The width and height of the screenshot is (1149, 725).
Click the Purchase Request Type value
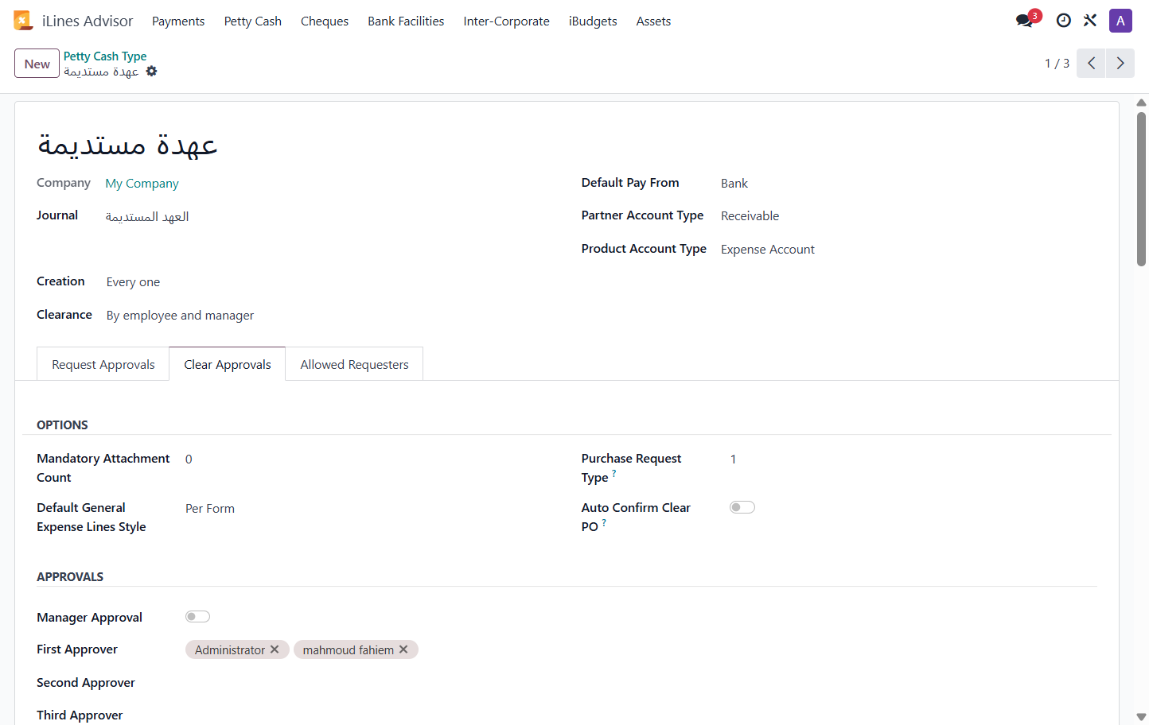(733, 459)
